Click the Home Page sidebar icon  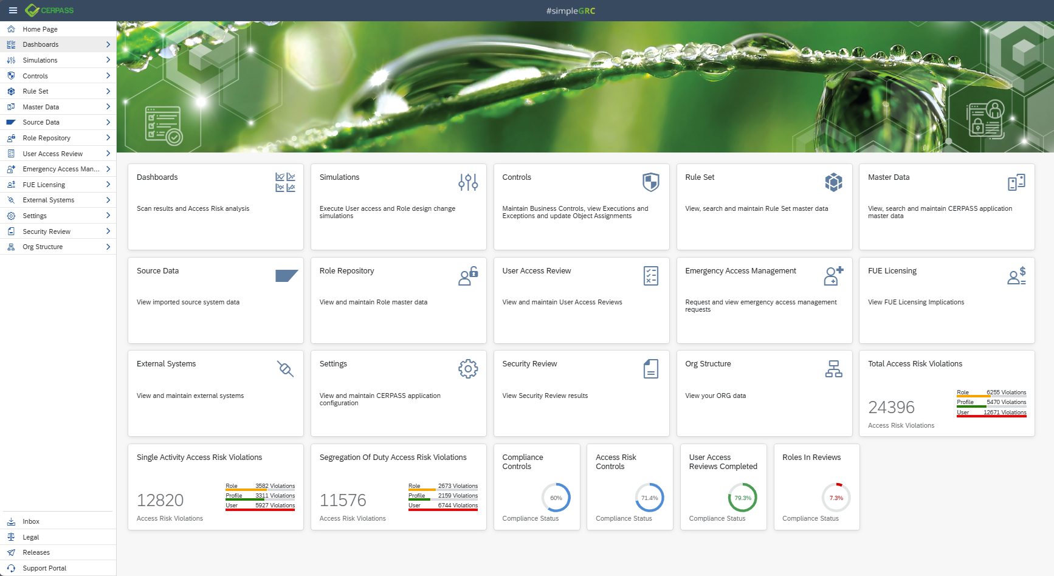pos(11,29)
